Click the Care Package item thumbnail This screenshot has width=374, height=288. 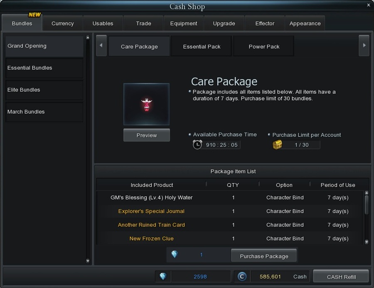(146, 104)
